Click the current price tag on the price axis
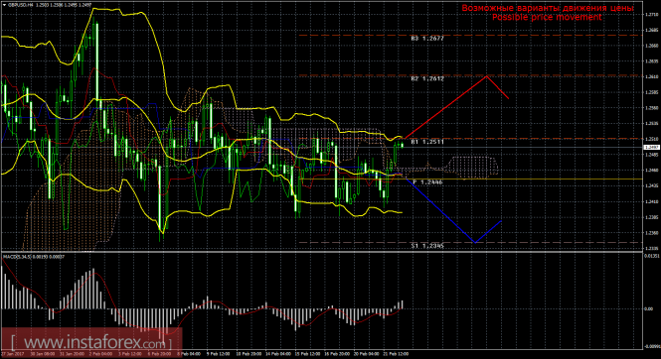 coord(652,147)
